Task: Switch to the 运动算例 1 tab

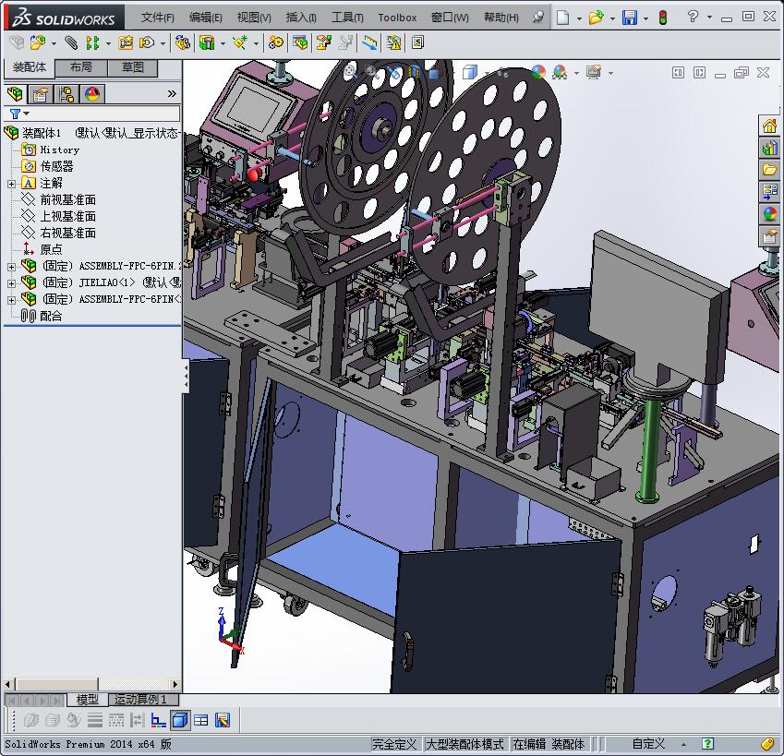Action: pos(140,701)
